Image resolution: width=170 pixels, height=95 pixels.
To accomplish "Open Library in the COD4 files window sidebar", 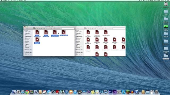I will (78, 40).
